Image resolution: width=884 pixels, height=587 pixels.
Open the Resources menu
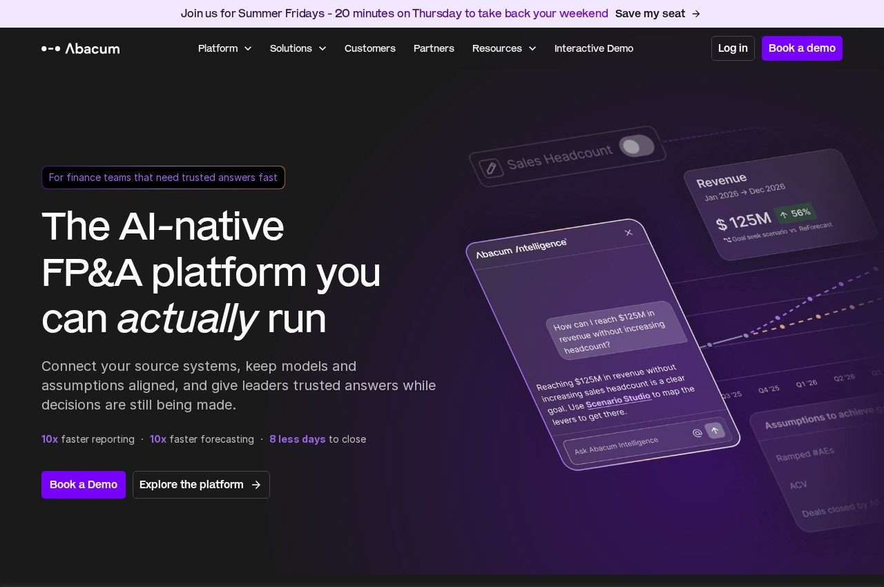tap(504, 48)
